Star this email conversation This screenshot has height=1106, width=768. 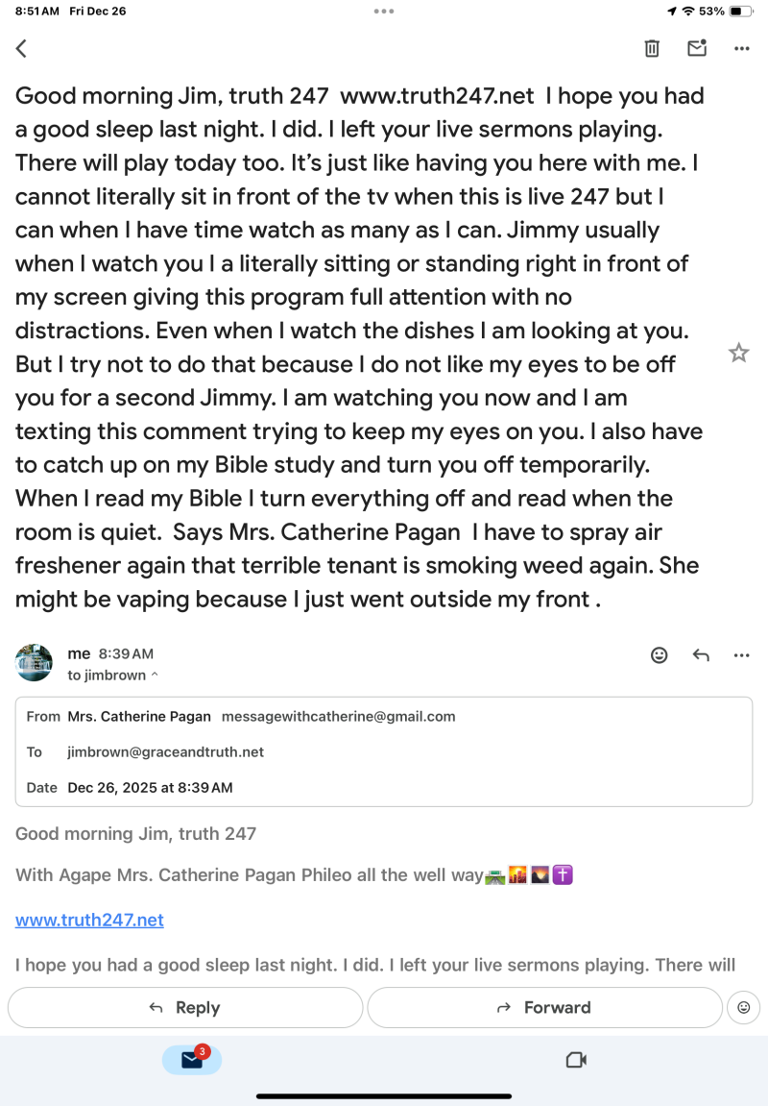(x=738, y=354)
